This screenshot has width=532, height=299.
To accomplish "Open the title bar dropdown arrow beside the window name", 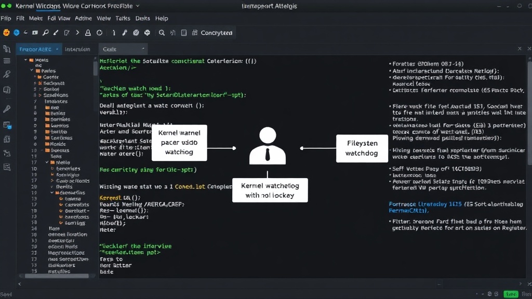I will click(138, 6).
